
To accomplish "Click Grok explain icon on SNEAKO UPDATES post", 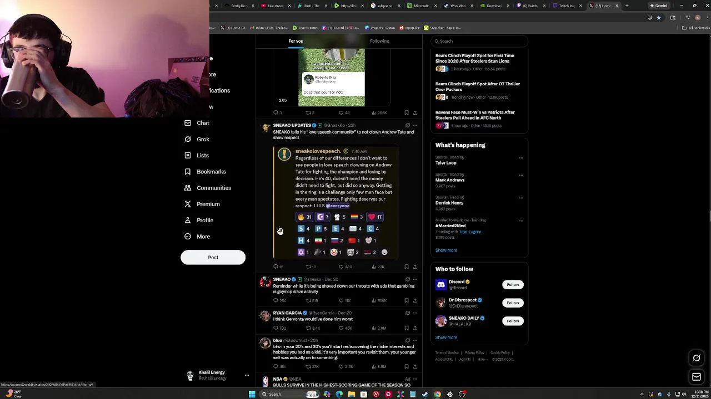I will (x=407, y=125).
